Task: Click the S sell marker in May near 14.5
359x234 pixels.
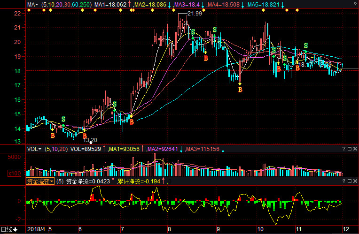Action: [63, 119]
